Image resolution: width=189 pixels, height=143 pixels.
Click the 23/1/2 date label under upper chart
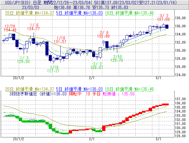(18, 78)
